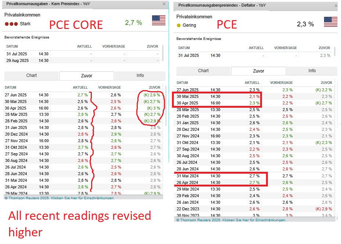This screenshot has width=341, height=244.
Task: Select the 20 Dez 2024 row in the Deflator table
Action: click(x=254, y=129)
